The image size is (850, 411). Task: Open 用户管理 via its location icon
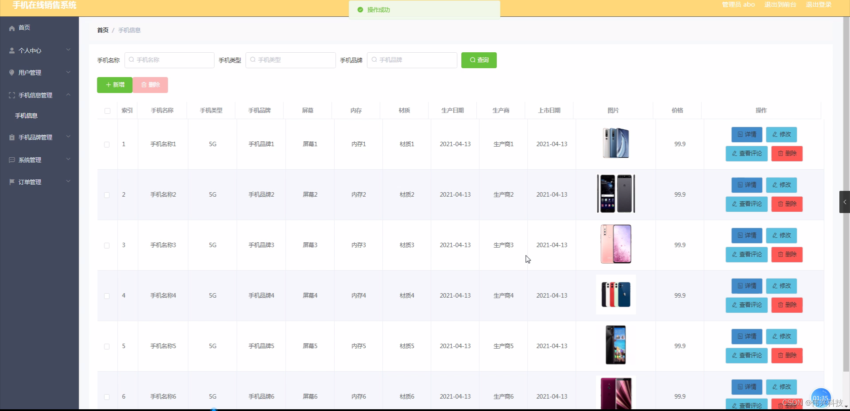point(12,72)
